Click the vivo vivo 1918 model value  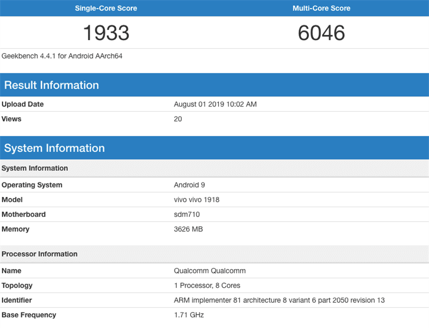196,200
